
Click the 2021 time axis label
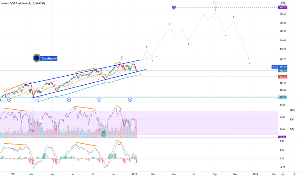pos(13,174)
